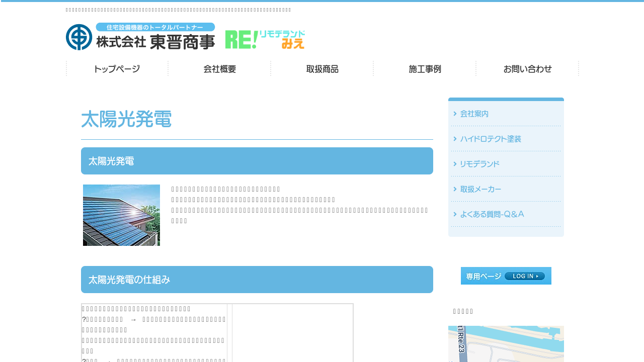Open 取扱メーカー sidebar link
644x362 pixels.
pyautogui.click(x=480, y=190)
